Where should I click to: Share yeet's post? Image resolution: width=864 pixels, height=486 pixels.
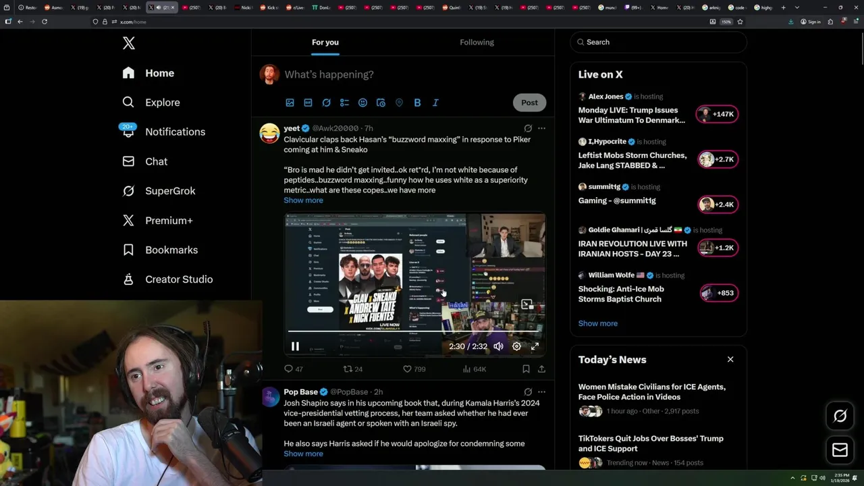point(541,369)
